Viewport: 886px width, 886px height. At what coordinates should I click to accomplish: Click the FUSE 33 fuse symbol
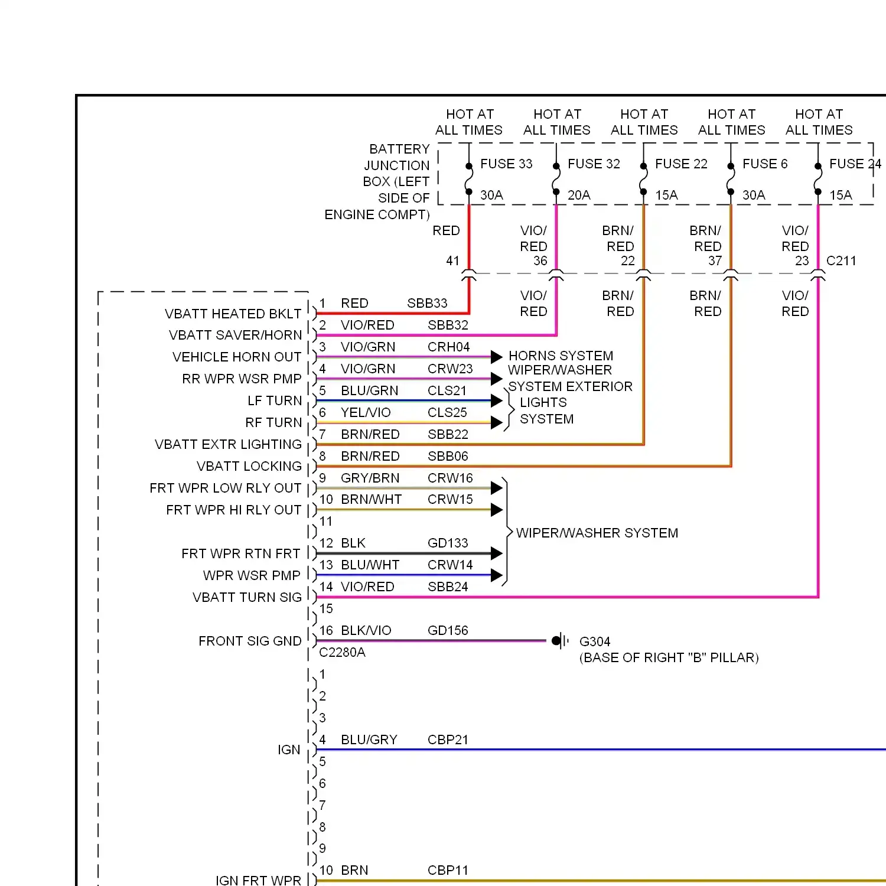469,179
